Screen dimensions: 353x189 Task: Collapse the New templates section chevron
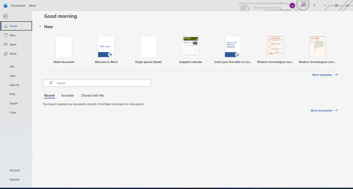[40, 26]
